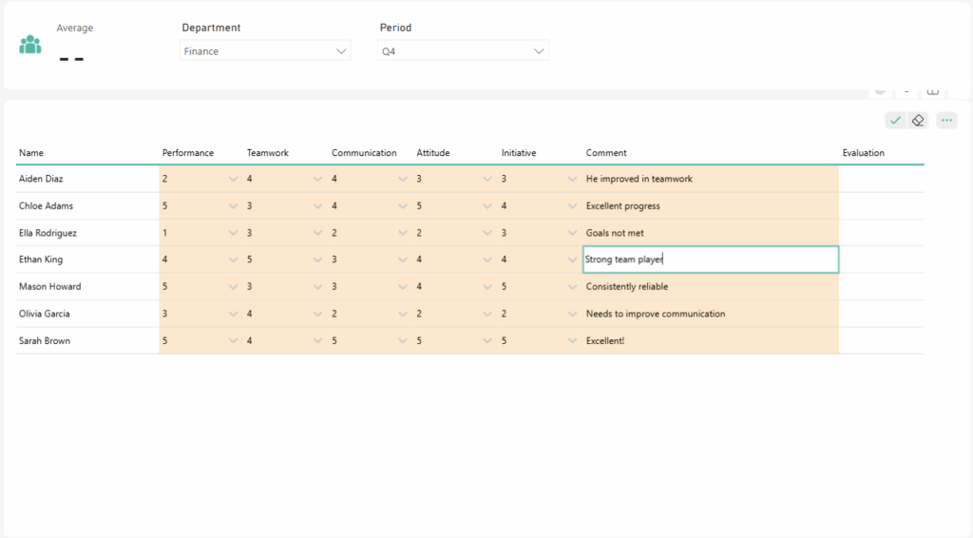Image resolution: width=973 pixels, height=538 pixels.
Task: Click the green checkmark apply icon
Action: pos(895,121)
